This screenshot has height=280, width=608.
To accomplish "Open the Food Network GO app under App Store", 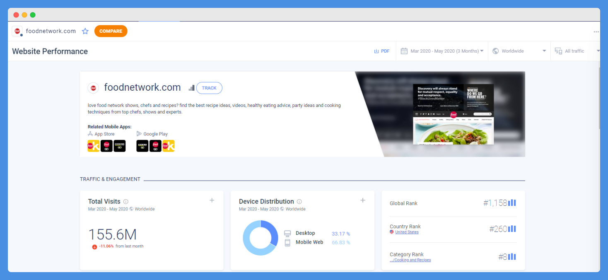I will (x=106, y=146).
